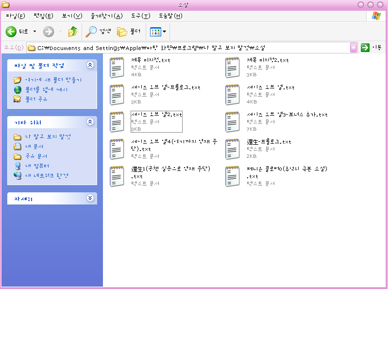Image resolution: width=388 pixels, height=340 pixels.
Task: Click My Computer icon in 기타 위치
Action: (17, 166)
